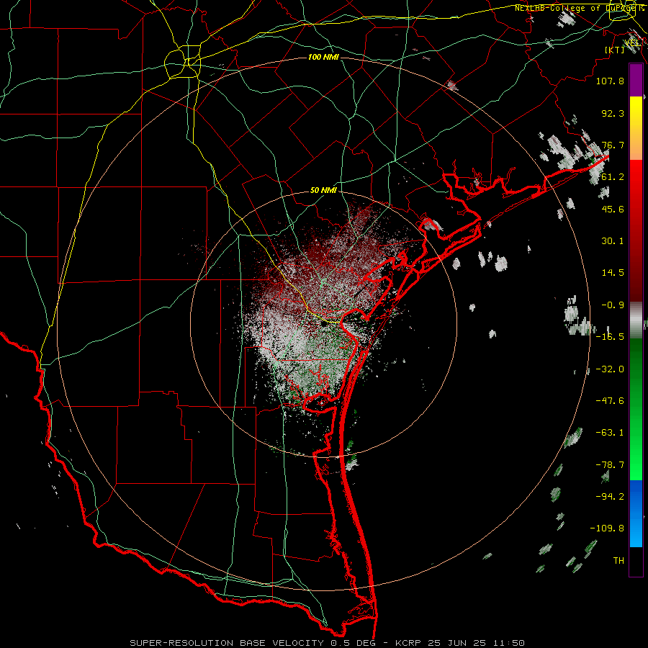Image resolution: width=648 pixels, height=648 pixels.
Task: Click the -32.0 velocity scale value
Action: pos(610,369)
